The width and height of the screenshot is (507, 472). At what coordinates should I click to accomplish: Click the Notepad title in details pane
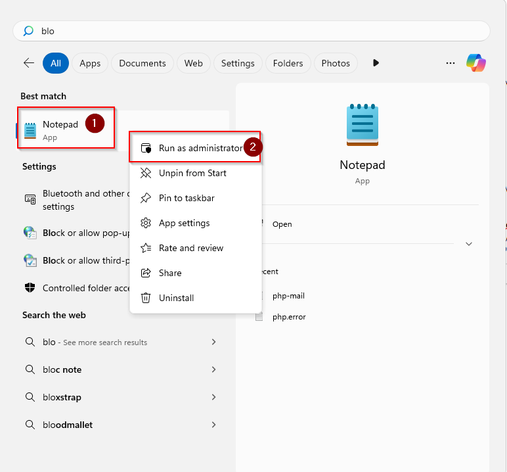pos(362,165)
